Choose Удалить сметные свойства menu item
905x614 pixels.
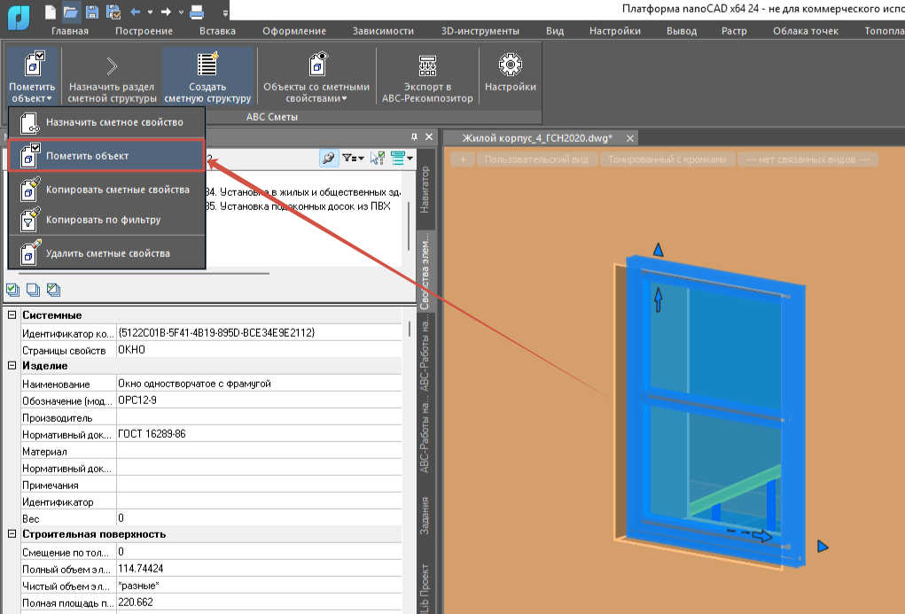106,253
